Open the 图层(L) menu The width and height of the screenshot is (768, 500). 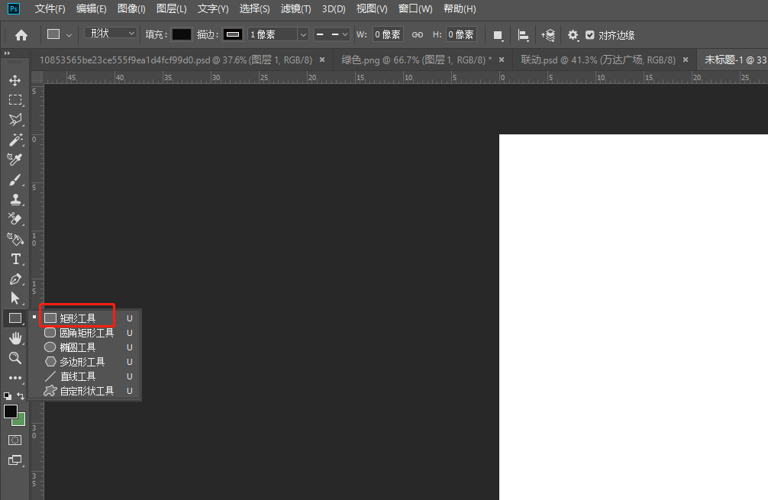coord(172,9)
